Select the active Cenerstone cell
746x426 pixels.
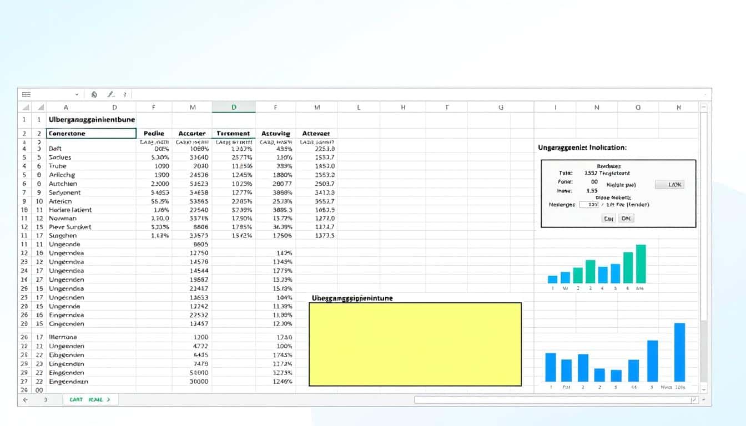92,134
